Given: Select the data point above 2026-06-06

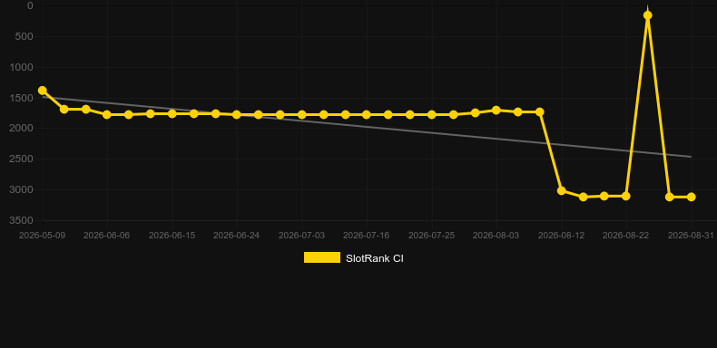Looking at the screenshot, I should [107, 114].
